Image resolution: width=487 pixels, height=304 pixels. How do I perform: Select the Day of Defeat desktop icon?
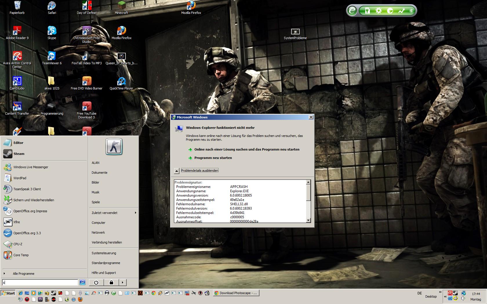[87, 8]
